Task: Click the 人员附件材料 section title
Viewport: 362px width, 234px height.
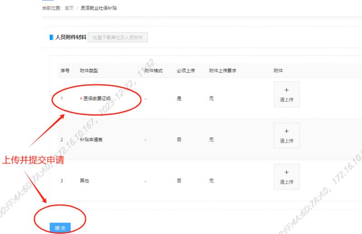Action: 71,37
